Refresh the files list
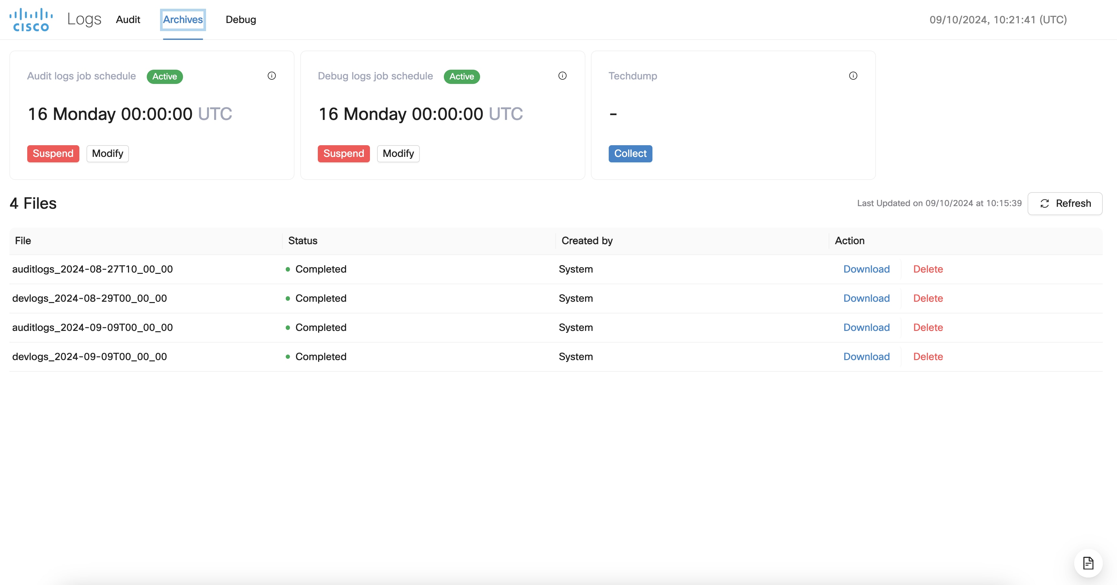The image size is (1117, 585). [x=1065, y=204]
